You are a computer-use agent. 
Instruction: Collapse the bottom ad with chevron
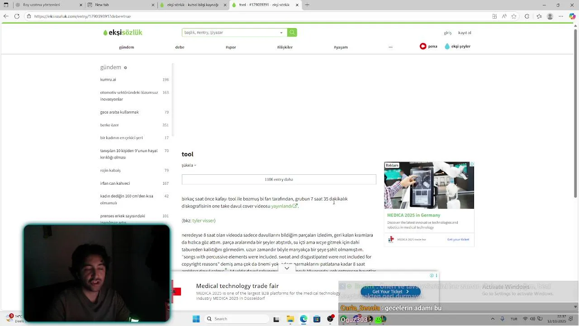pyautogui.click(x=287, y=268)
